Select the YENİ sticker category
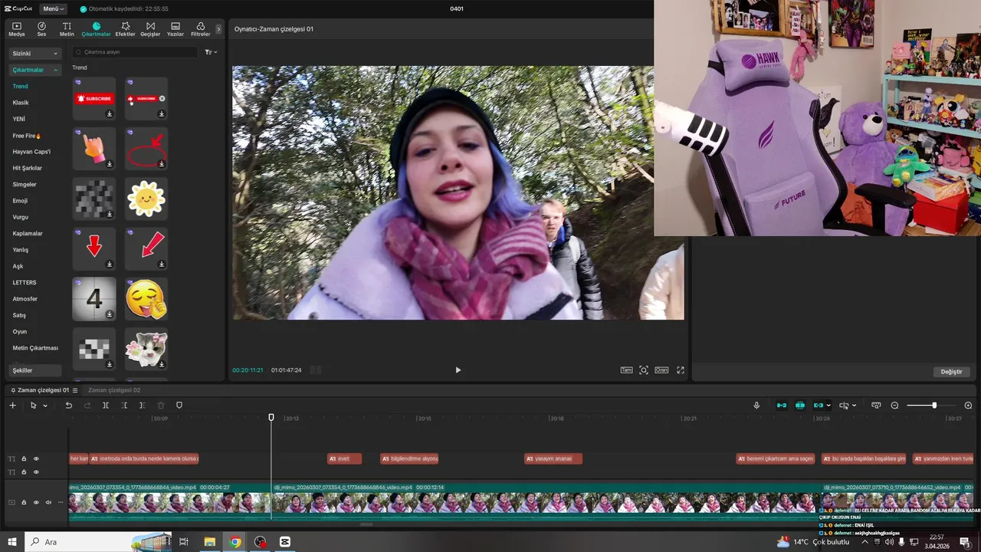Screen dimensions: 981x552 click(x=19, y=119)
